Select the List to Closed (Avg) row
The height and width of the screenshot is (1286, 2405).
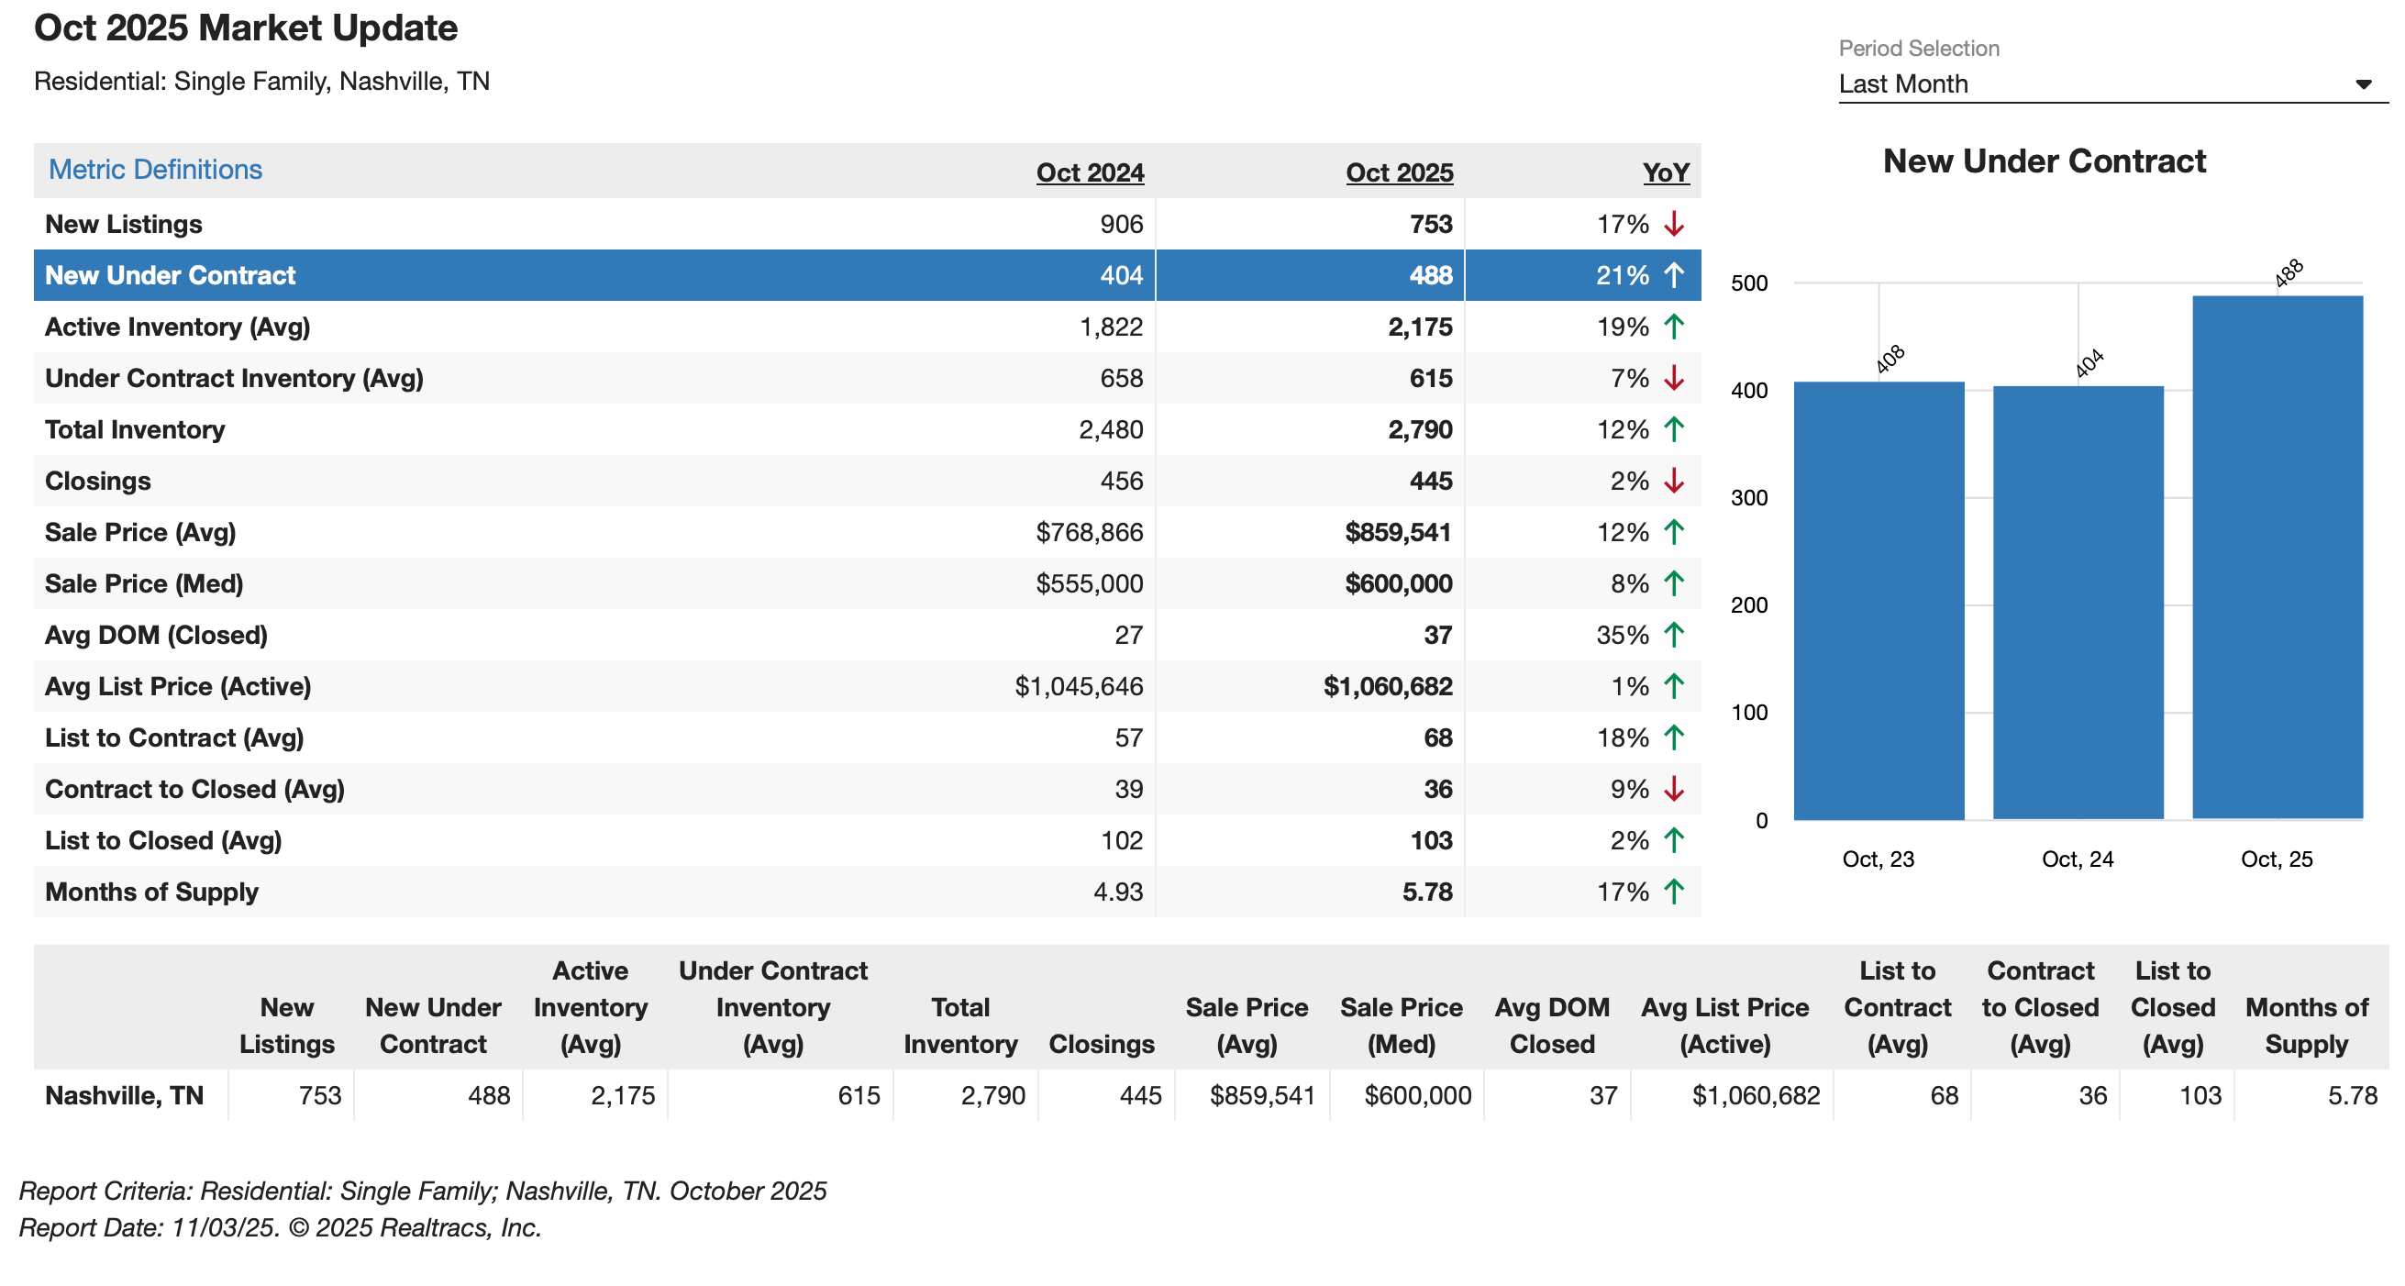162,840
